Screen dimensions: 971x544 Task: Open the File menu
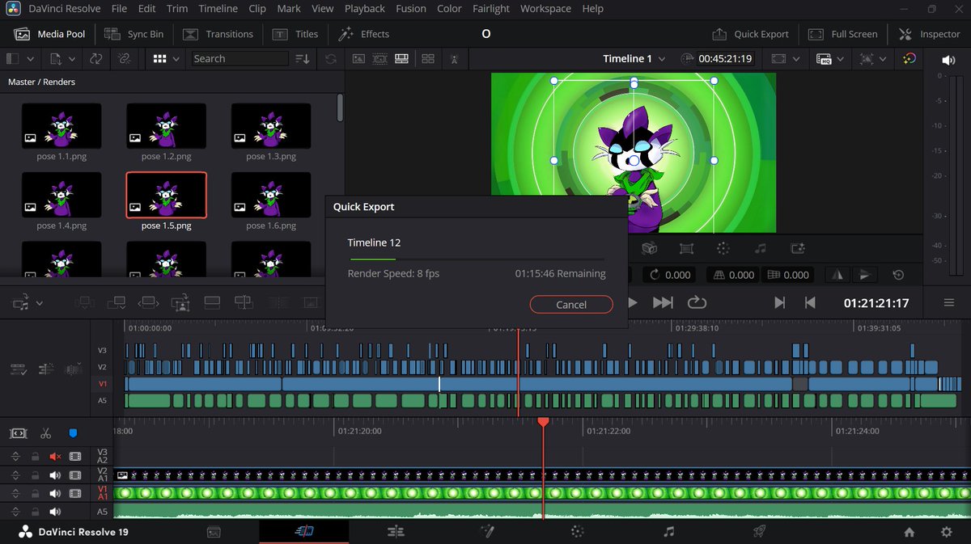(119, 9)
